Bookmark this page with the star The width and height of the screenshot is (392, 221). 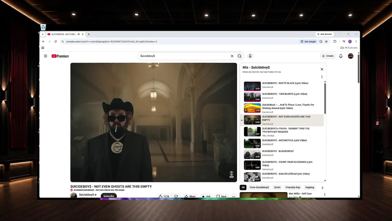(326, 41)
